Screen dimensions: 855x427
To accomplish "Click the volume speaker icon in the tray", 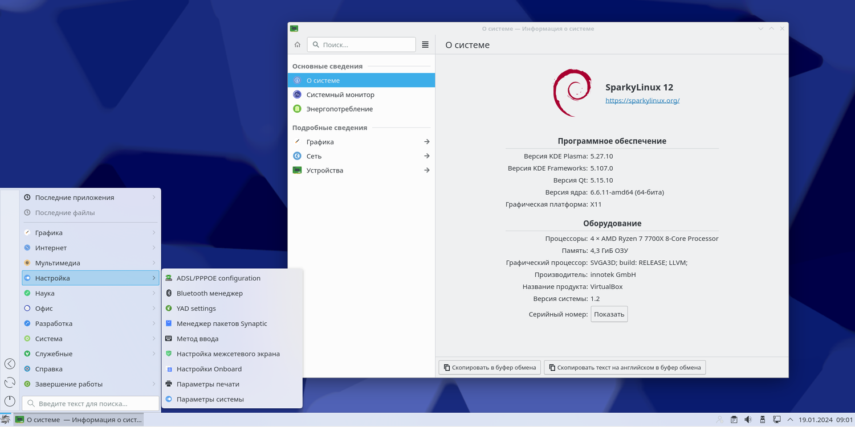I will click(x=748, y=420).
